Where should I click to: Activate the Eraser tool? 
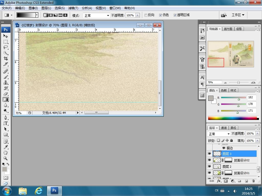6,94
